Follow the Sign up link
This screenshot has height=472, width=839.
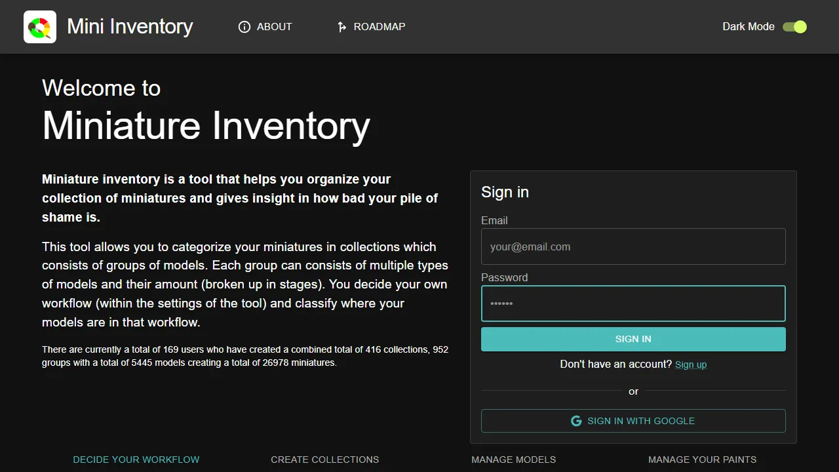click(690, 364)
